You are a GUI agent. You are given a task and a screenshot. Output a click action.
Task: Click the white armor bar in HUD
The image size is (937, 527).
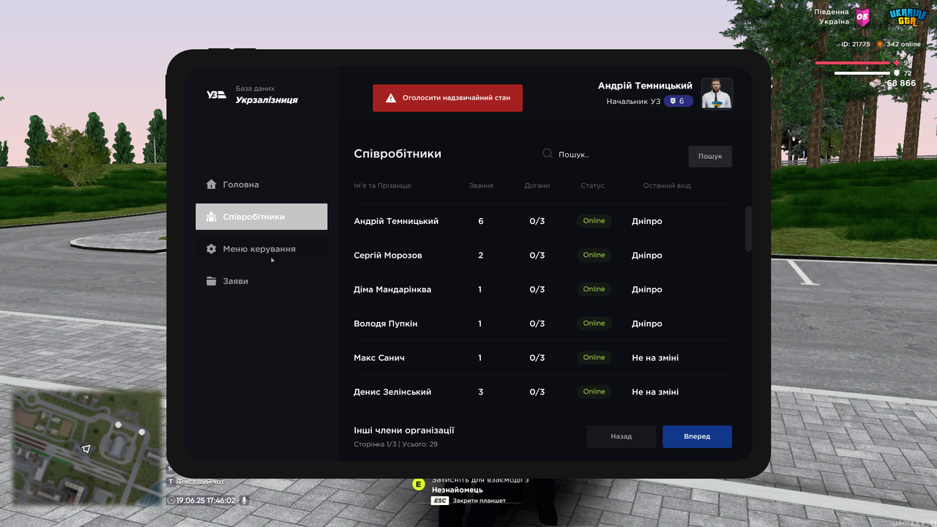click(862, 73)
